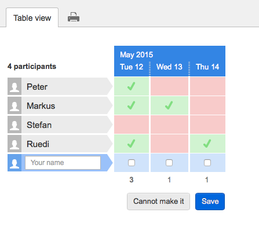Screen dimensions: 259x227
Task: Click Ruedi's avatar icon
Action: pos(14,144)
